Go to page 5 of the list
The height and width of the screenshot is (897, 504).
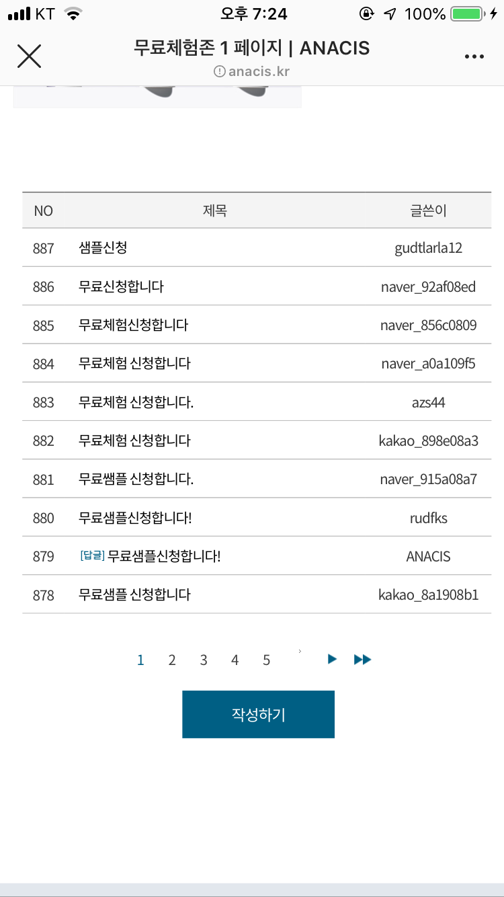pyautogui.click(x=266, y=660)
